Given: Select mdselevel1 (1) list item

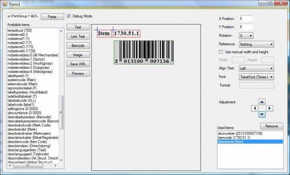Looking at the screenshot, I should 33,39.
